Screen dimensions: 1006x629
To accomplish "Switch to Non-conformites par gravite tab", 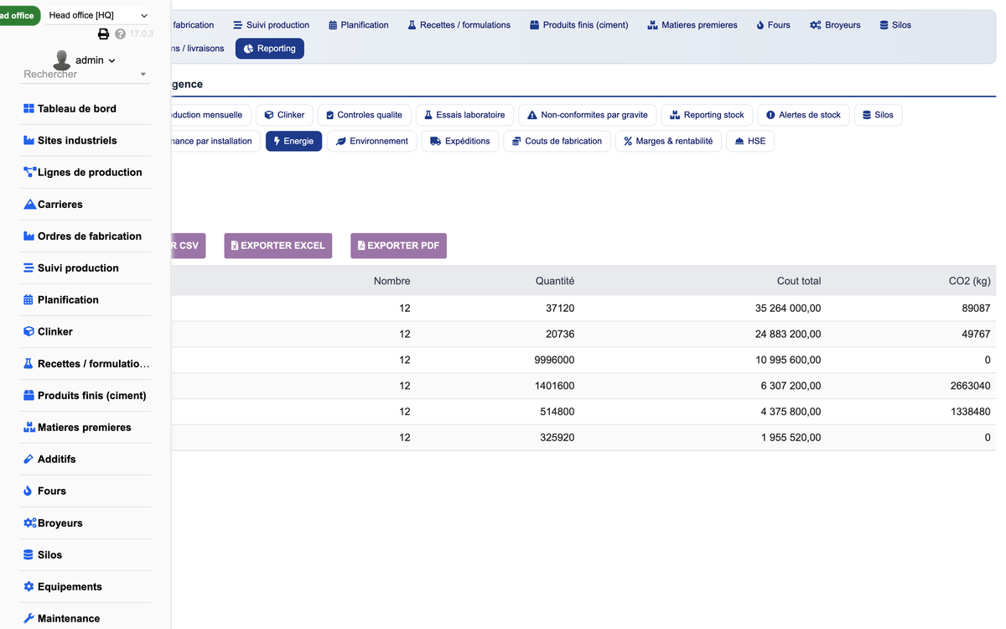I will 588,115.
